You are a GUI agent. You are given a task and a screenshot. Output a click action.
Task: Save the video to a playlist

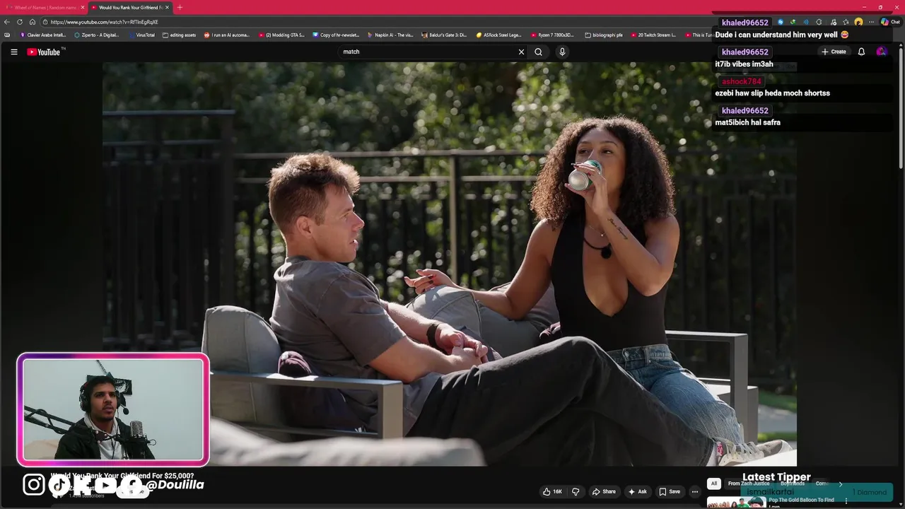[670, 491]
